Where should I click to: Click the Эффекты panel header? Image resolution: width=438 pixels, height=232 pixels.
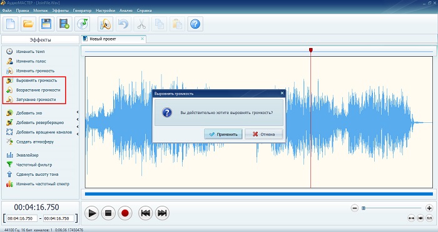(x=40, y=40)
